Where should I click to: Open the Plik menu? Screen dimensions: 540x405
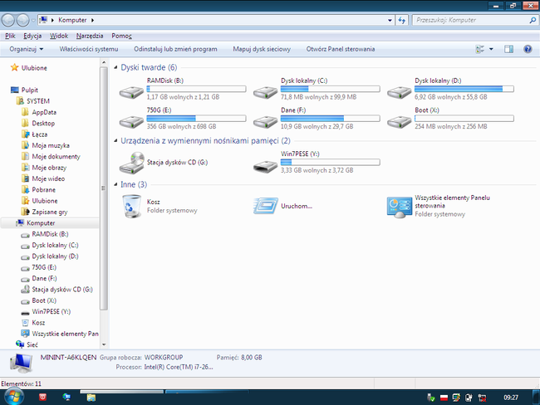pos(10,36)
